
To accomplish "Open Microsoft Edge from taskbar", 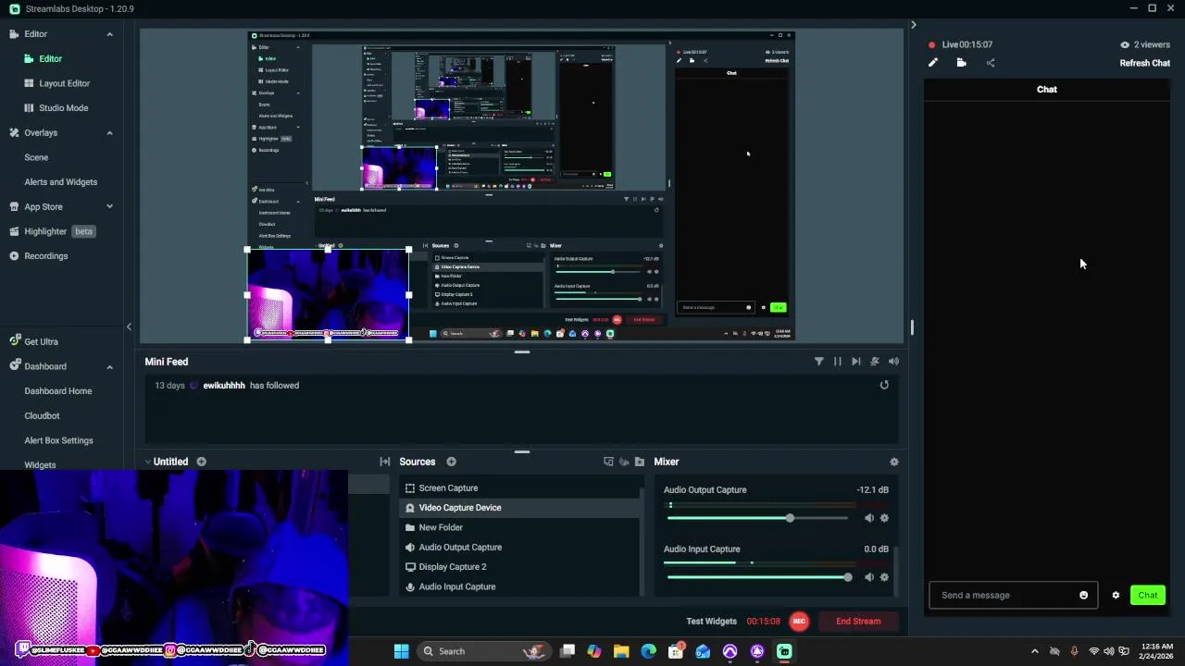I will pyautogui.click(x=648, y=651).
